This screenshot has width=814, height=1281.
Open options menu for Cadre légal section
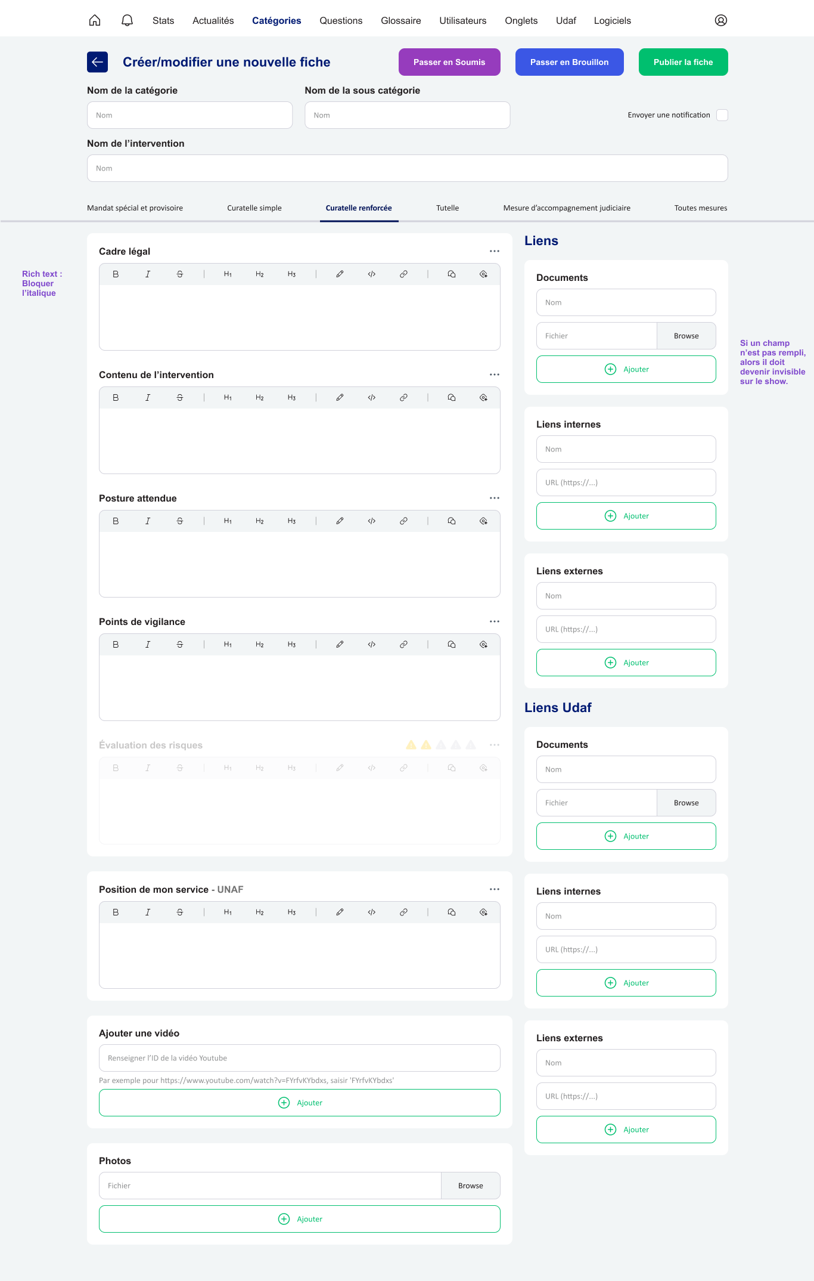click(495, 251)
